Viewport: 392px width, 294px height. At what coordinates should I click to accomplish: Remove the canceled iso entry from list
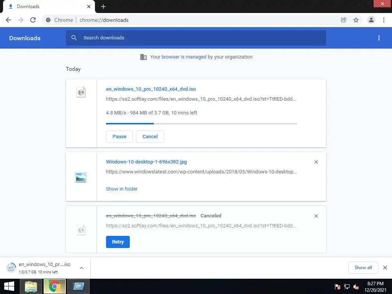tap(316, 216)
